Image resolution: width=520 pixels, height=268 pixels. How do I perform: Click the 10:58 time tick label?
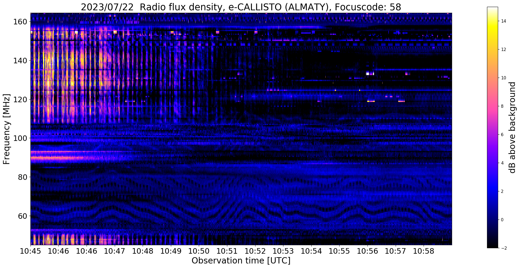(x=424, y=251)
